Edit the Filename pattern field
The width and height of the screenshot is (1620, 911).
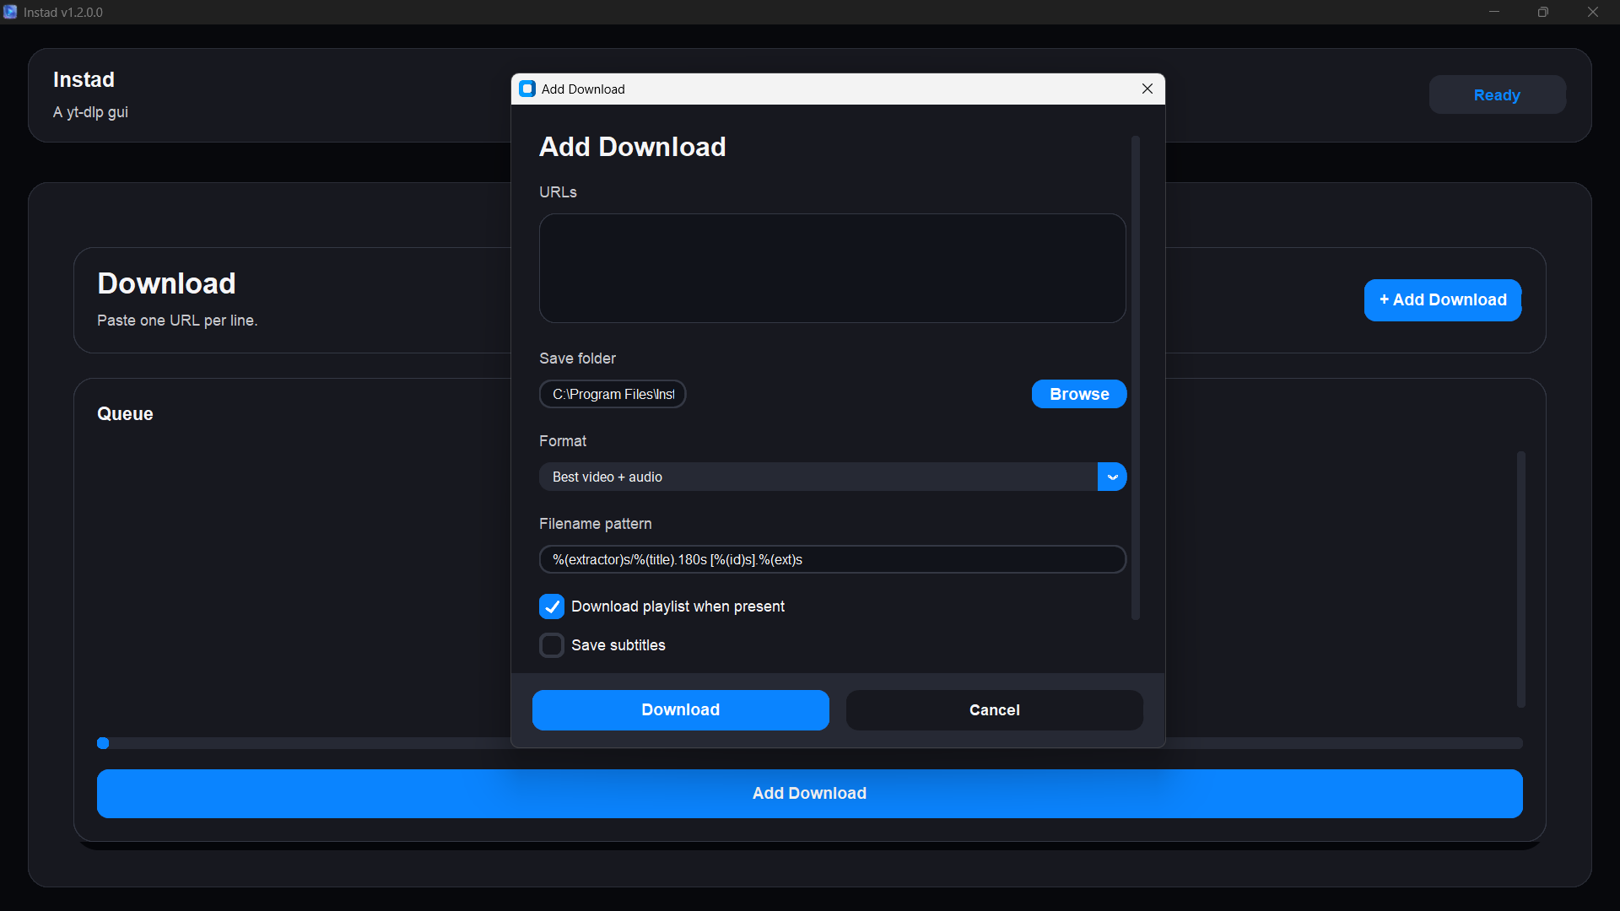point(833,559)
